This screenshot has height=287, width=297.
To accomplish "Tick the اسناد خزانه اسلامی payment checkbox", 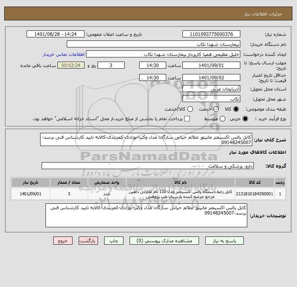I will click(x=187, y=119).
